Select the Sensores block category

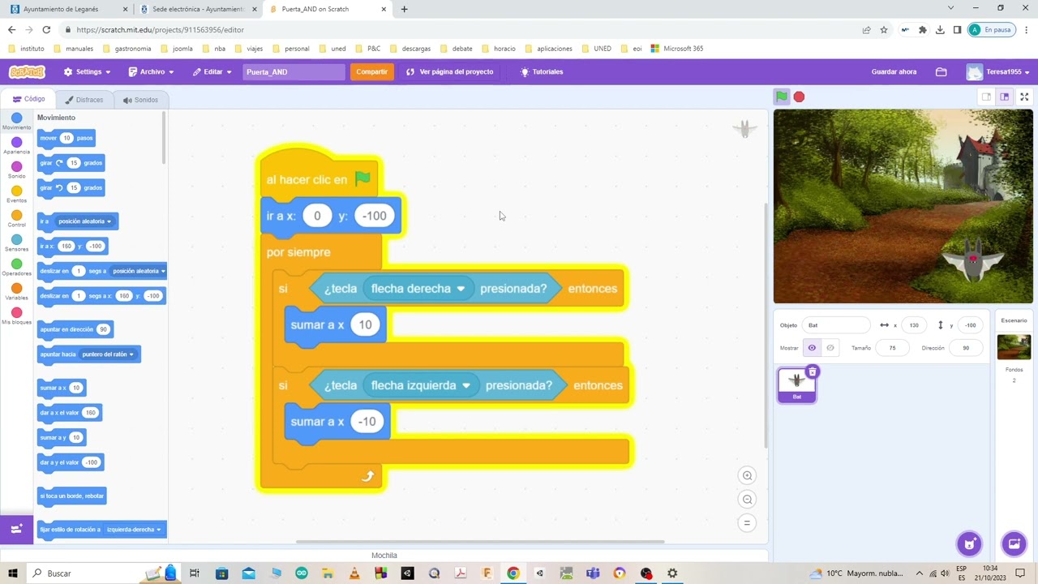[x=16, y=243]
